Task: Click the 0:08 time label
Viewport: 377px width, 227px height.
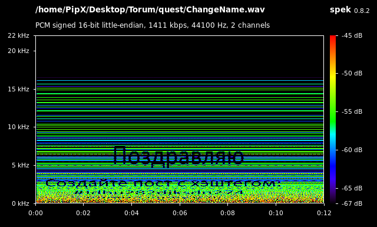Action: coord(228,213)
